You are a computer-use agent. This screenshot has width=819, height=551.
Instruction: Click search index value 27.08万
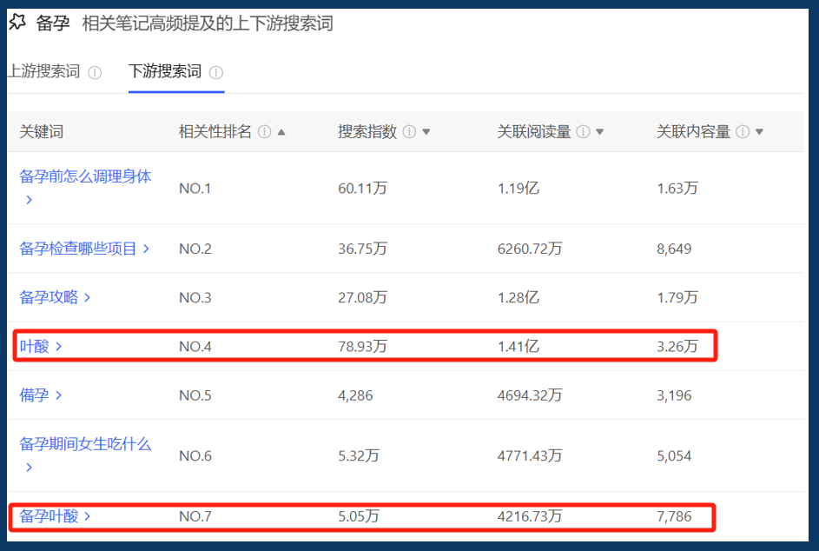tap(362, 297)
